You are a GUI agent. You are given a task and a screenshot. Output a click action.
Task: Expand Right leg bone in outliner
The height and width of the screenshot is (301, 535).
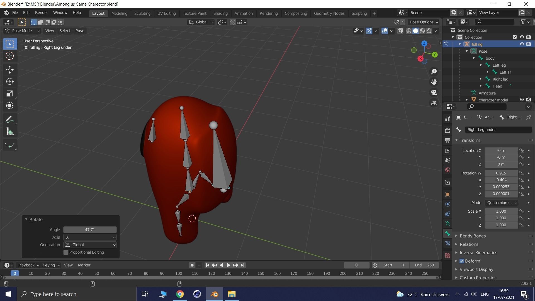tap(481, 79)
